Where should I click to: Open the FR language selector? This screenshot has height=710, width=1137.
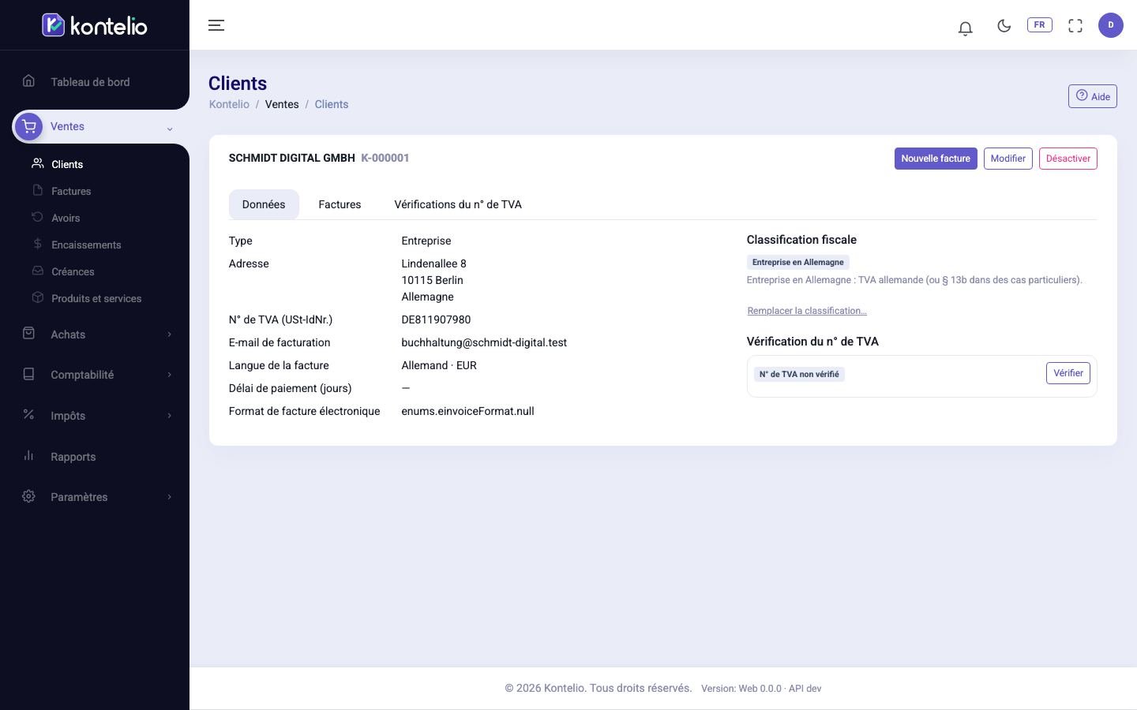pyautogui.click(x=1039, y=24)
